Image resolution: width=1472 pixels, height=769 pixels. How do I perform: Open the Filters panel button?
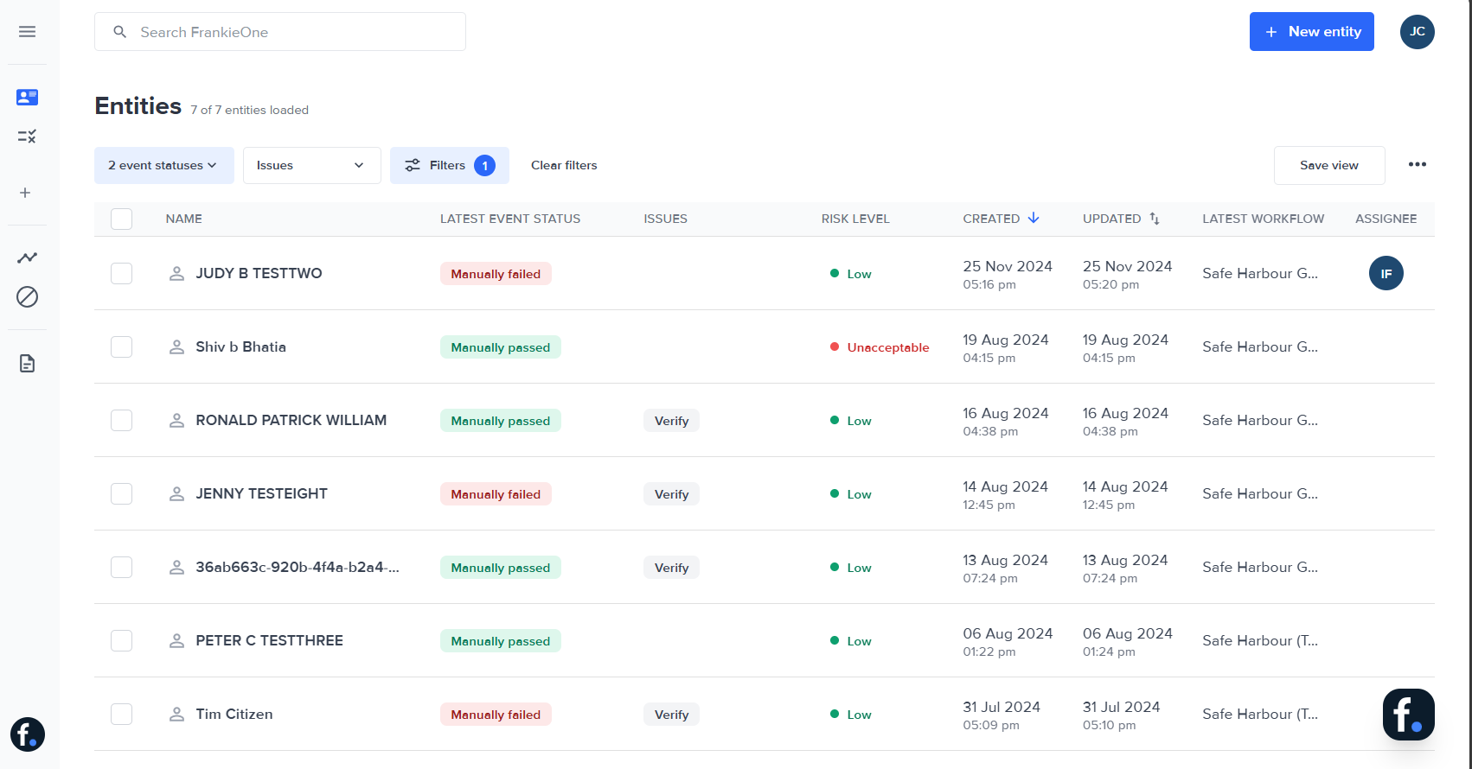449,166
